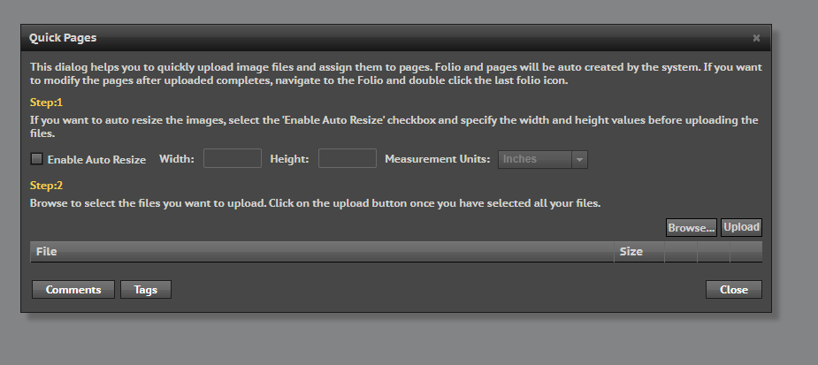Open the Tags button
The height and width of the screenshot is (365, 818).
(146, 289)
